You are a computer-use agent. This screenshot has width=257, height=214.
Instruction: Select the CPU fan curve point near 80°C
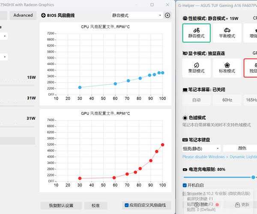(140, 78)
